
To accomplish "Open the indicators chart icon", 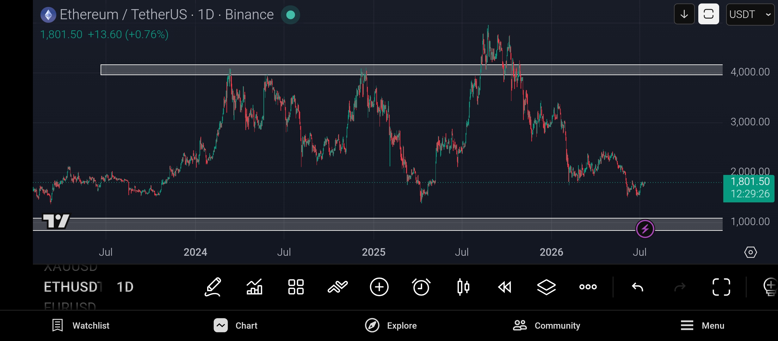I will 255,287.
